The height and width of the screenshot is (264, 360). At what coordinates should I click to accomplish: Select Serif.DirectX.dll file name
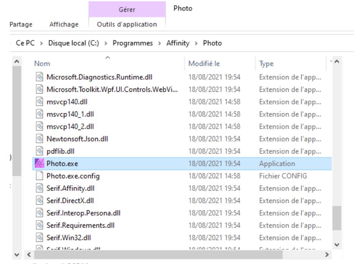click(70, 201)
